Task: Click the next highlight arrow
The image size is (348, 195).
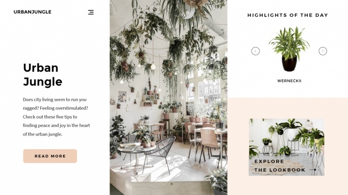Action: [323, 51]
